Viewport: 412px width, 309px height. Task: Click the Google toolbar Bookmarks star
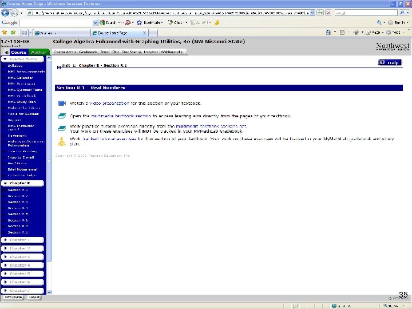[139, 22]
